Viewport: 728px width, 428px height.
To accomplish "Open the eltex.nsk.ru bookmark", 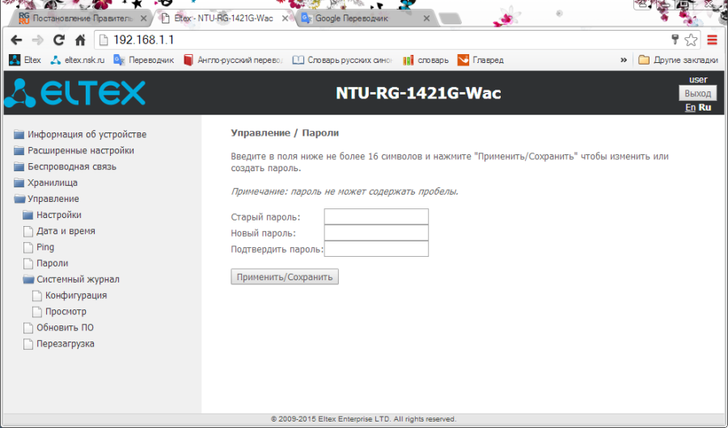I will click(x=78, y=60).
